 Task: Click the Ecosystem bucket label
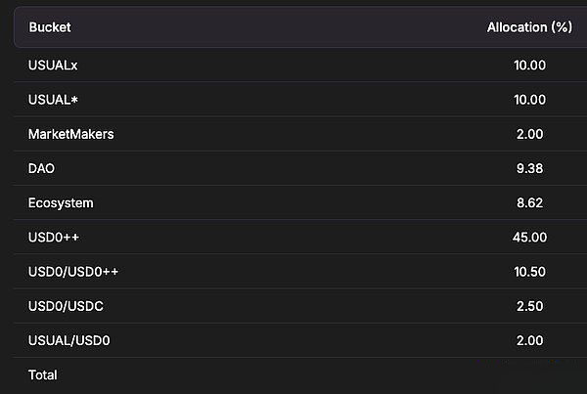click(x=61, y=203)
